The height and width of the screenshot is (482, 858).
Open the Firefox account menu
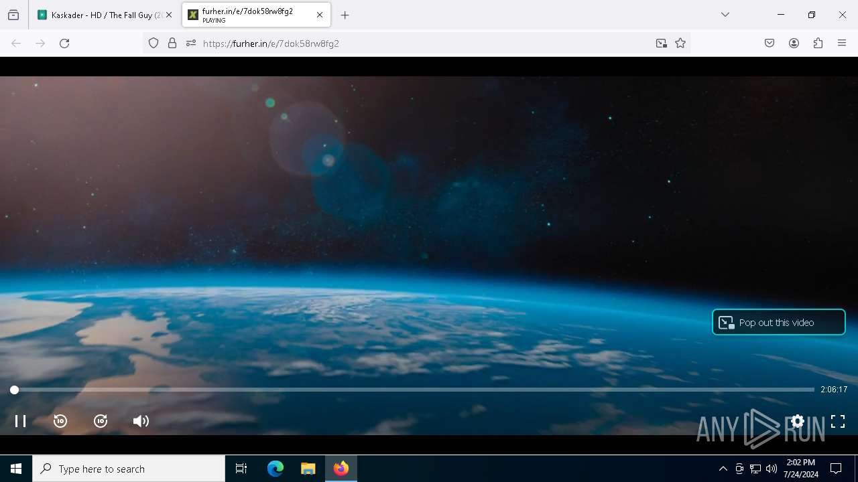(794, 44)
